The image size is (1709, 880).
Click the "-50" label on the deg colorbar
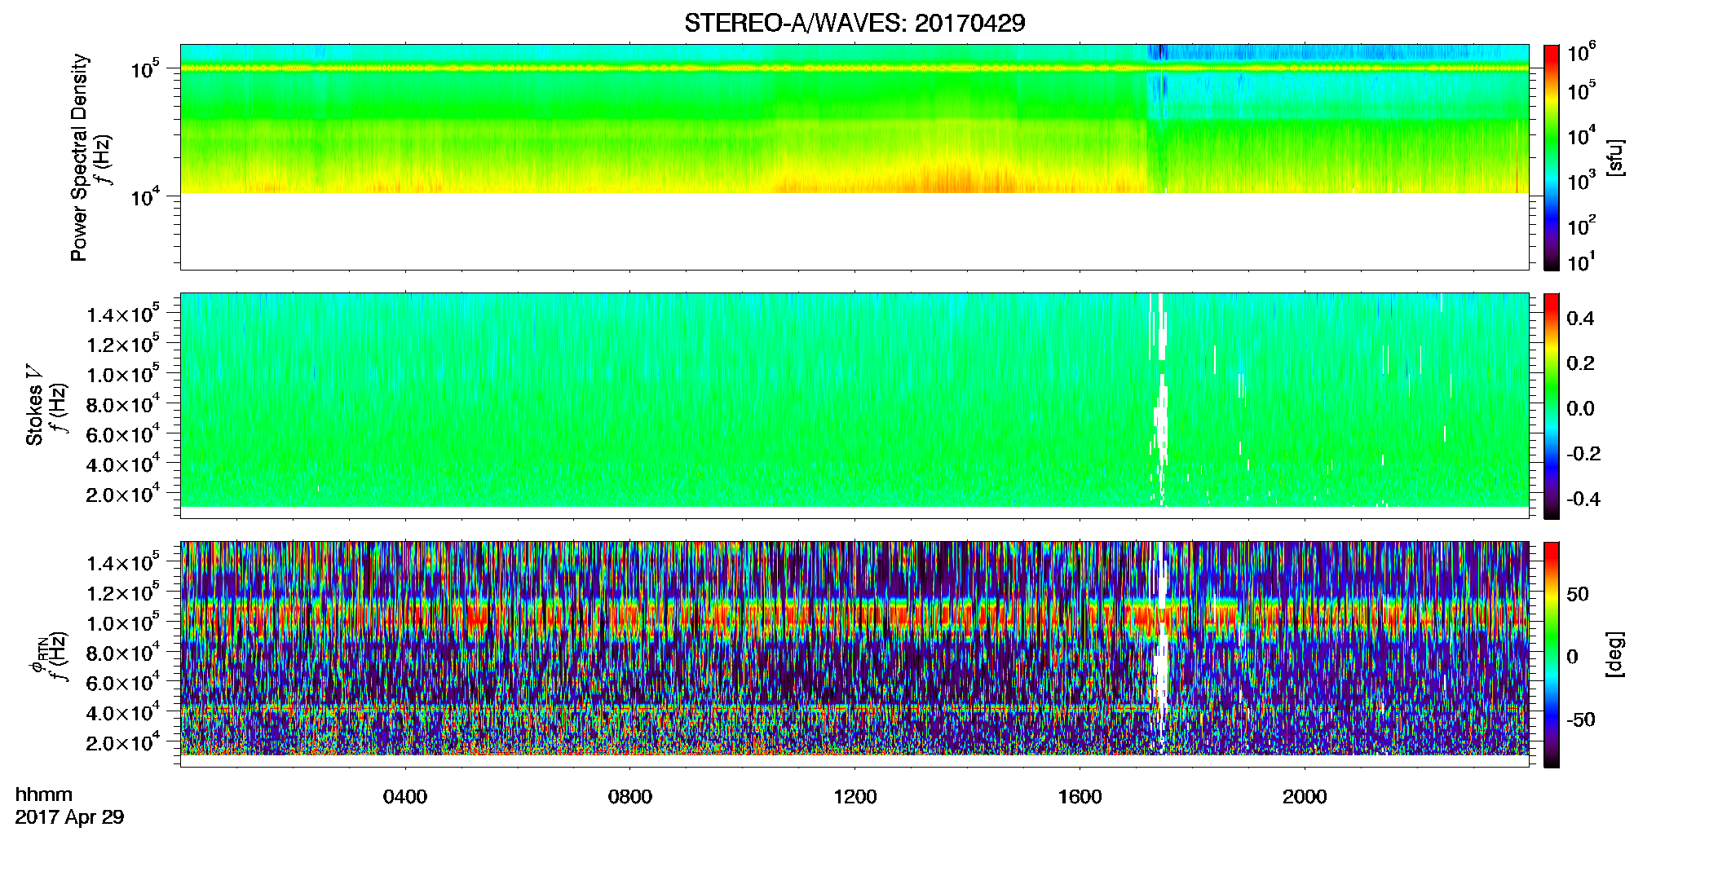(x=1581, y=719)
